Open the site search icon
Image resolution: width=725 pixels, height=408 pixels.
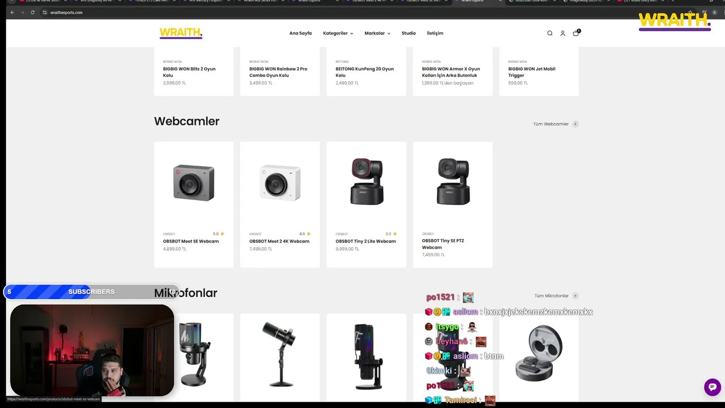[549, 33]
